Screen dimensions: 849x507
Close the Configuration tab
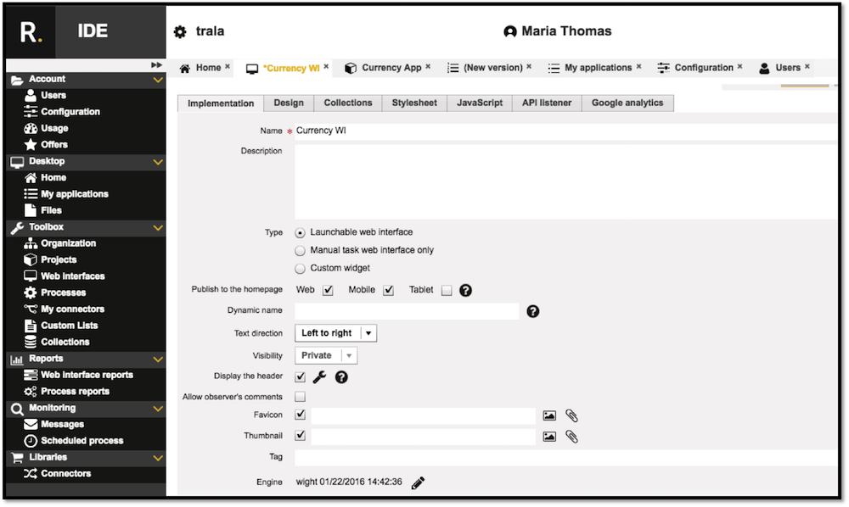pyautogui.click(x=739, y=67)
